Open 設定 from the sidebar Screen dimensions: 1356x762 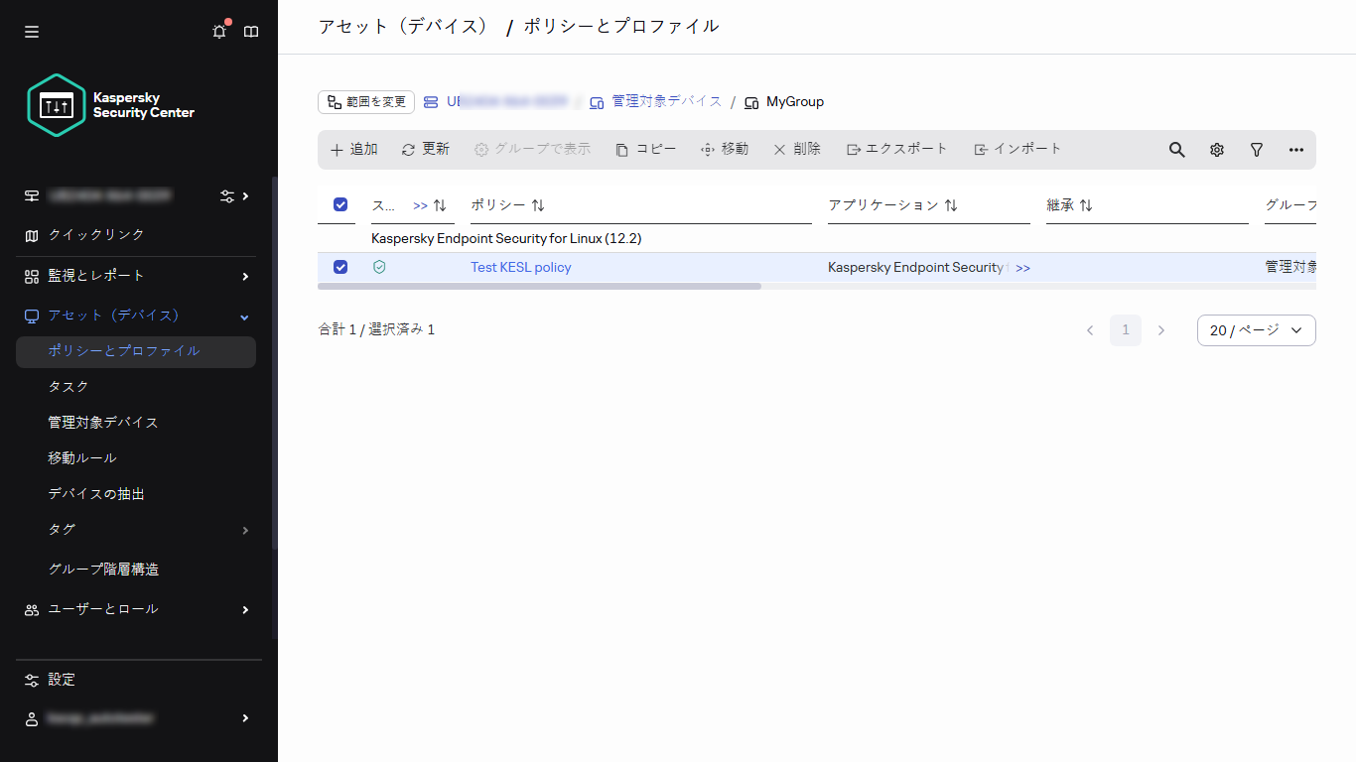(62, 680)
